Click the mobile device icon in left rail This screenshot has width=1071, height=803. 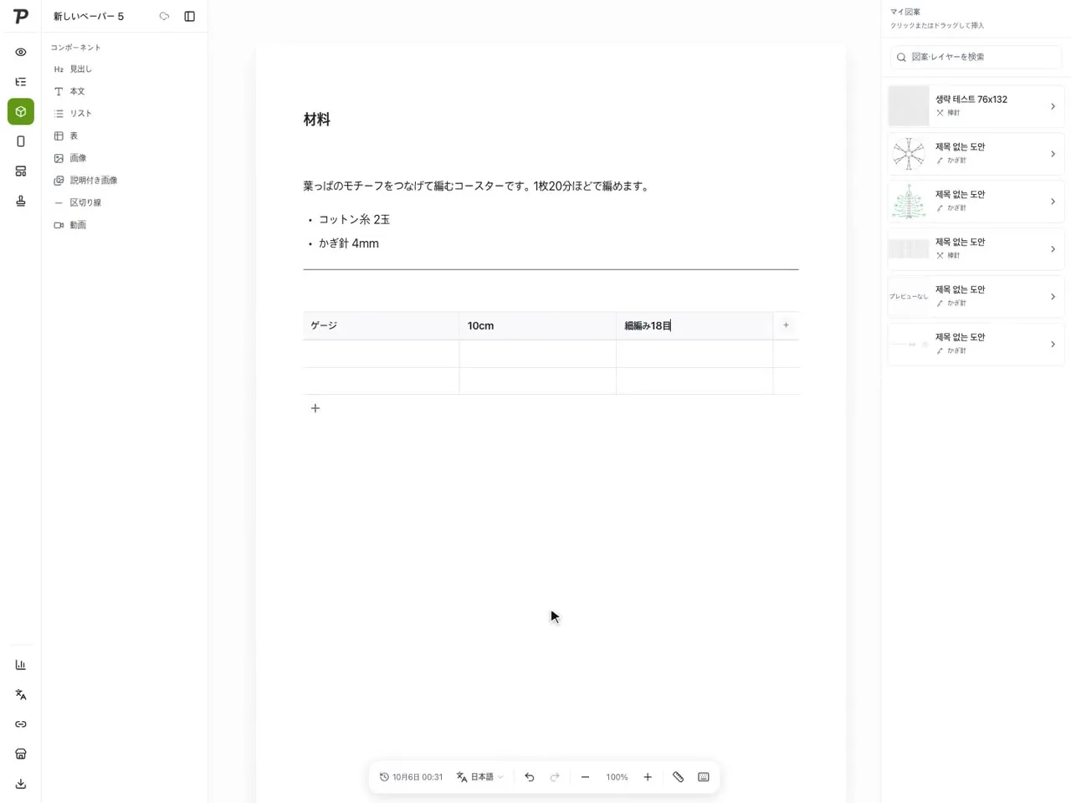coord(21,141)
